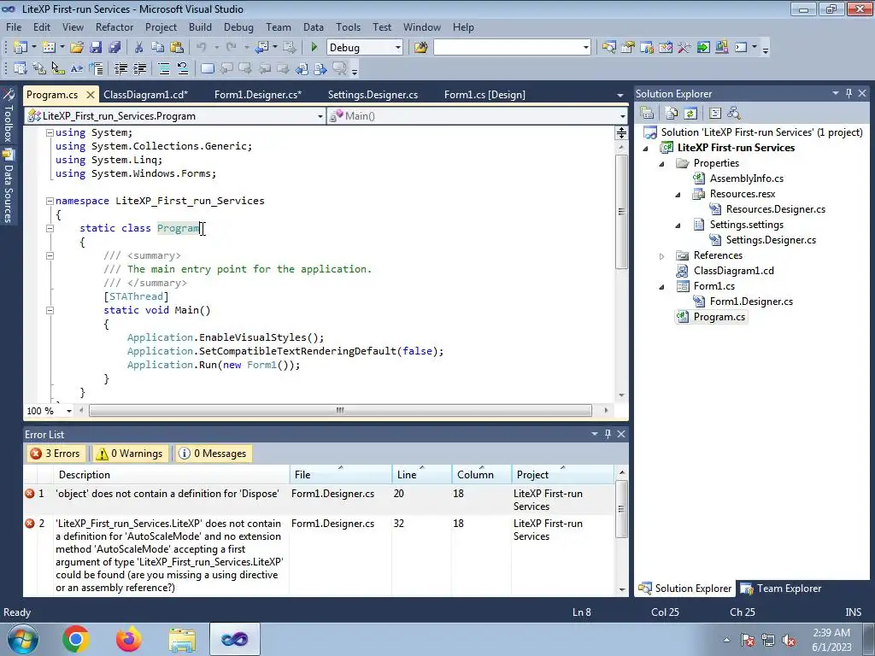Sort errors by the Line column header
This screenshot has width=875, height=656.
click(x=421, y=474)
